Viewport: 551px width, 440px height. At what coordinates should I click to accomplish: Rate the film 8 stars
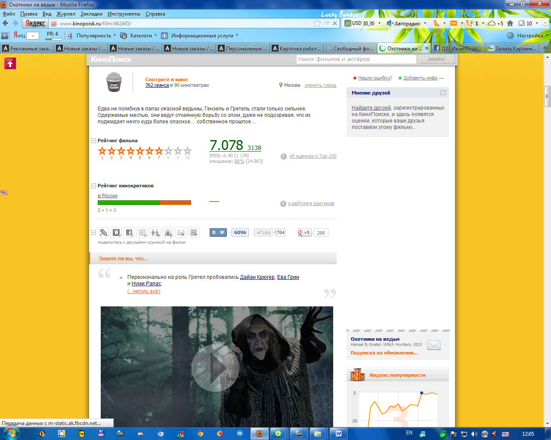point(168,151)
